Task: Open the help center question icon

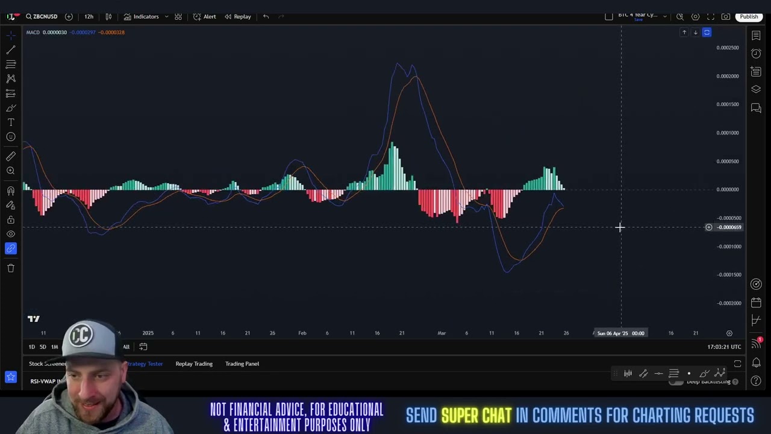Action: [756, 381]
